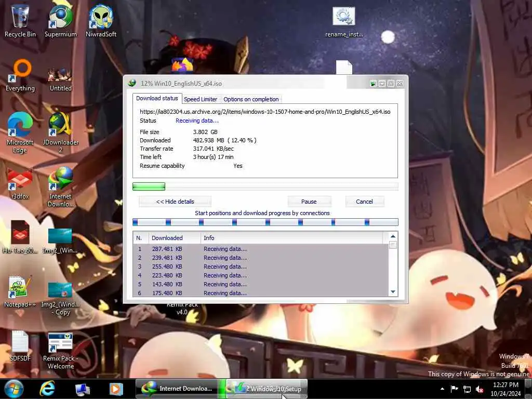Show hidden tray icons arrow
The height and width of the screenshot is (399, 532).
(x=442, y=389)
